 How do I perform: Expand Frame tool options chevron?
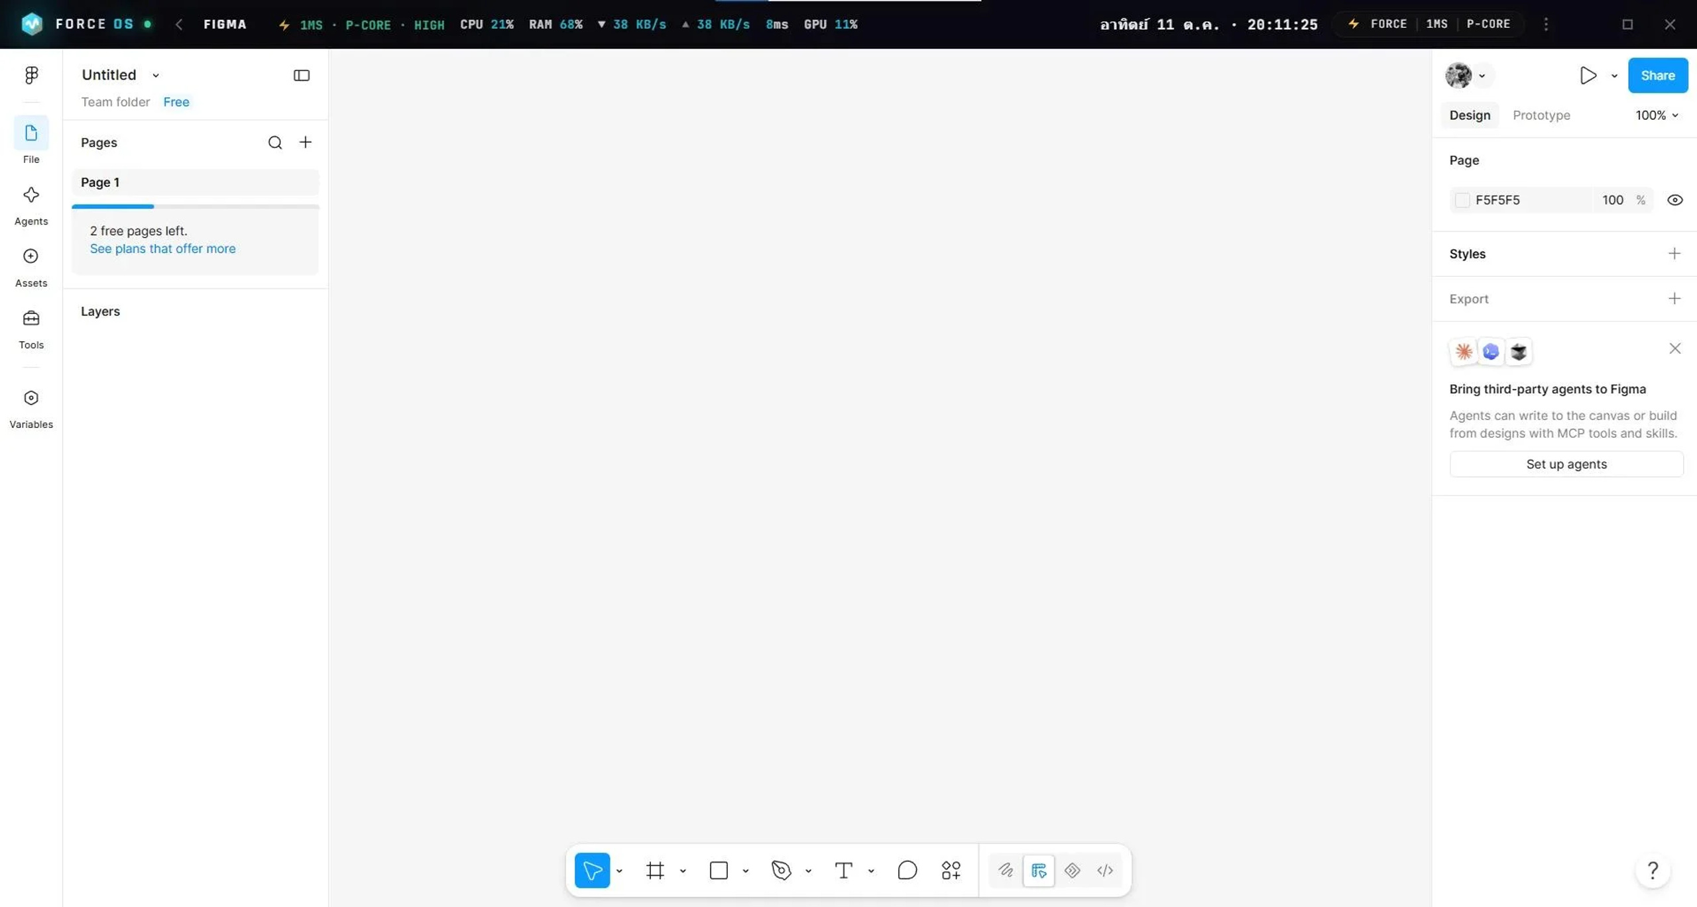pos(683,871)
